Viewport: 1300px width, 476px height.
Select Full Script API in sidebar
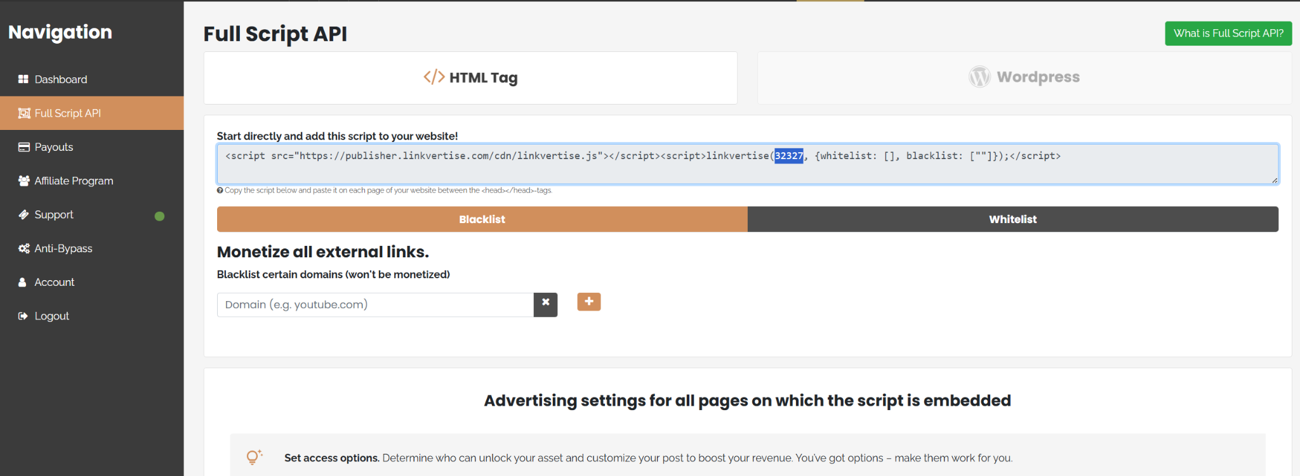click(91, 113)
